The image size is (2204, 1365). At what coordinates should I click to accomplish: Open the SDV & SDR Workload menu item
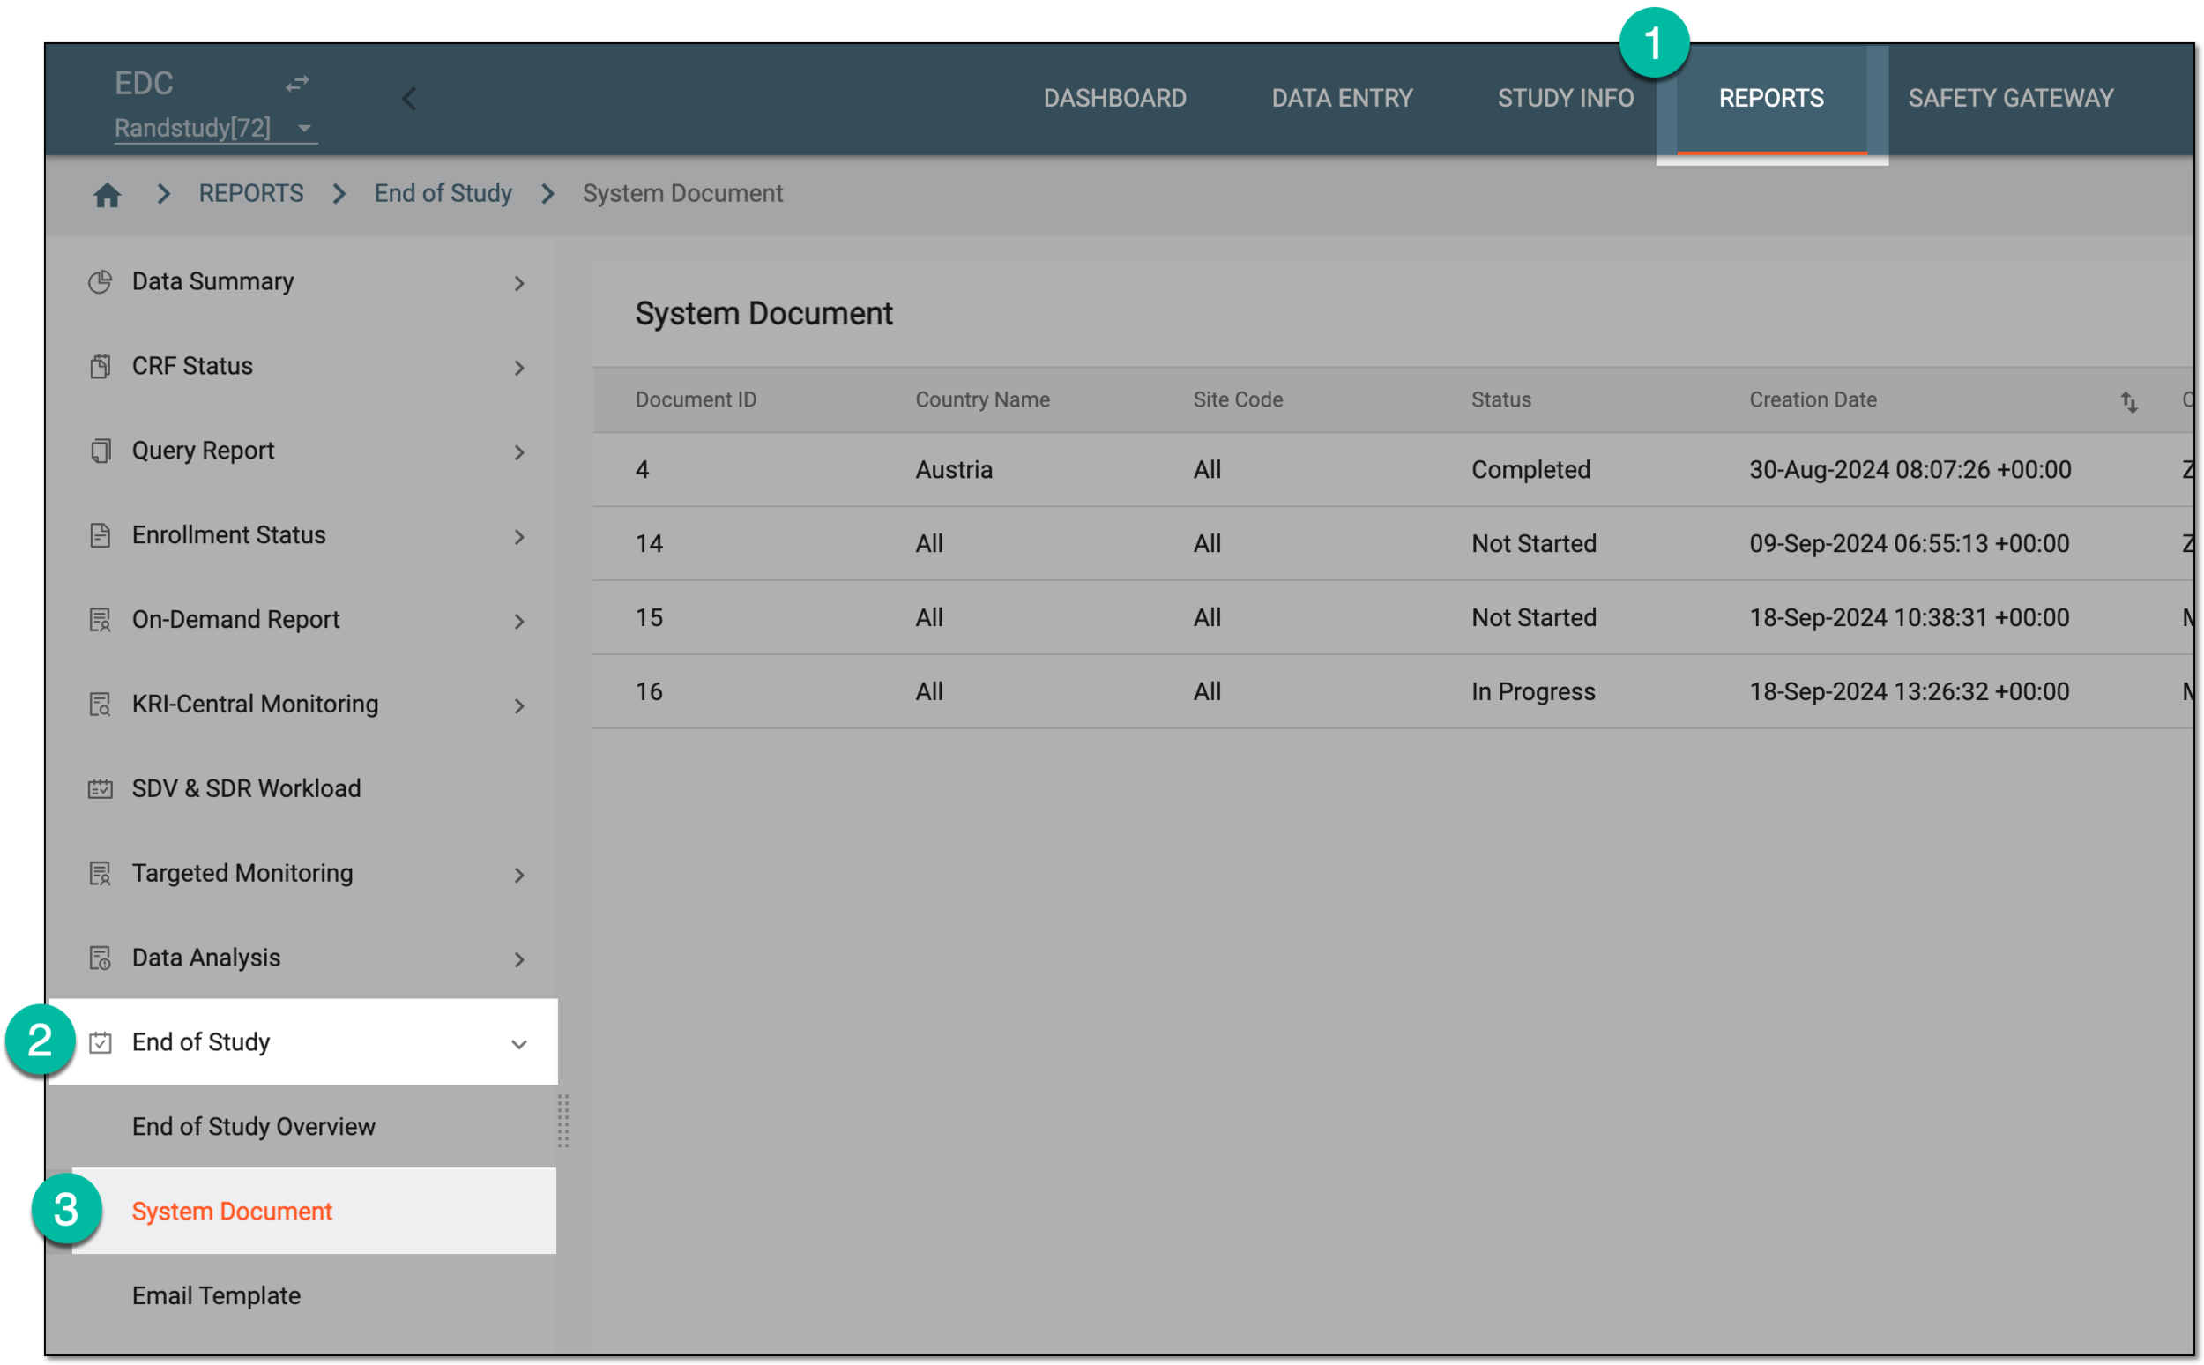tap(302, 788)
